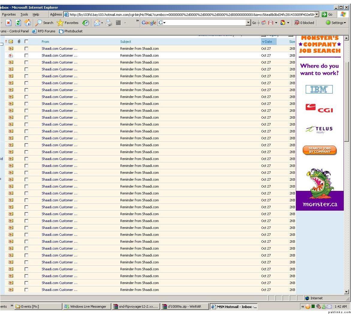The width and height of the screenshot is (351, 314).
Task: Click the Print toolbar icon
Action: click(x=109, y=23)
